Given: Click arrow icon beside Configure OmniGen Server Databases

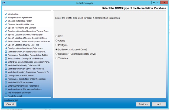Looking at the screenshot, I should coord(6,48).
